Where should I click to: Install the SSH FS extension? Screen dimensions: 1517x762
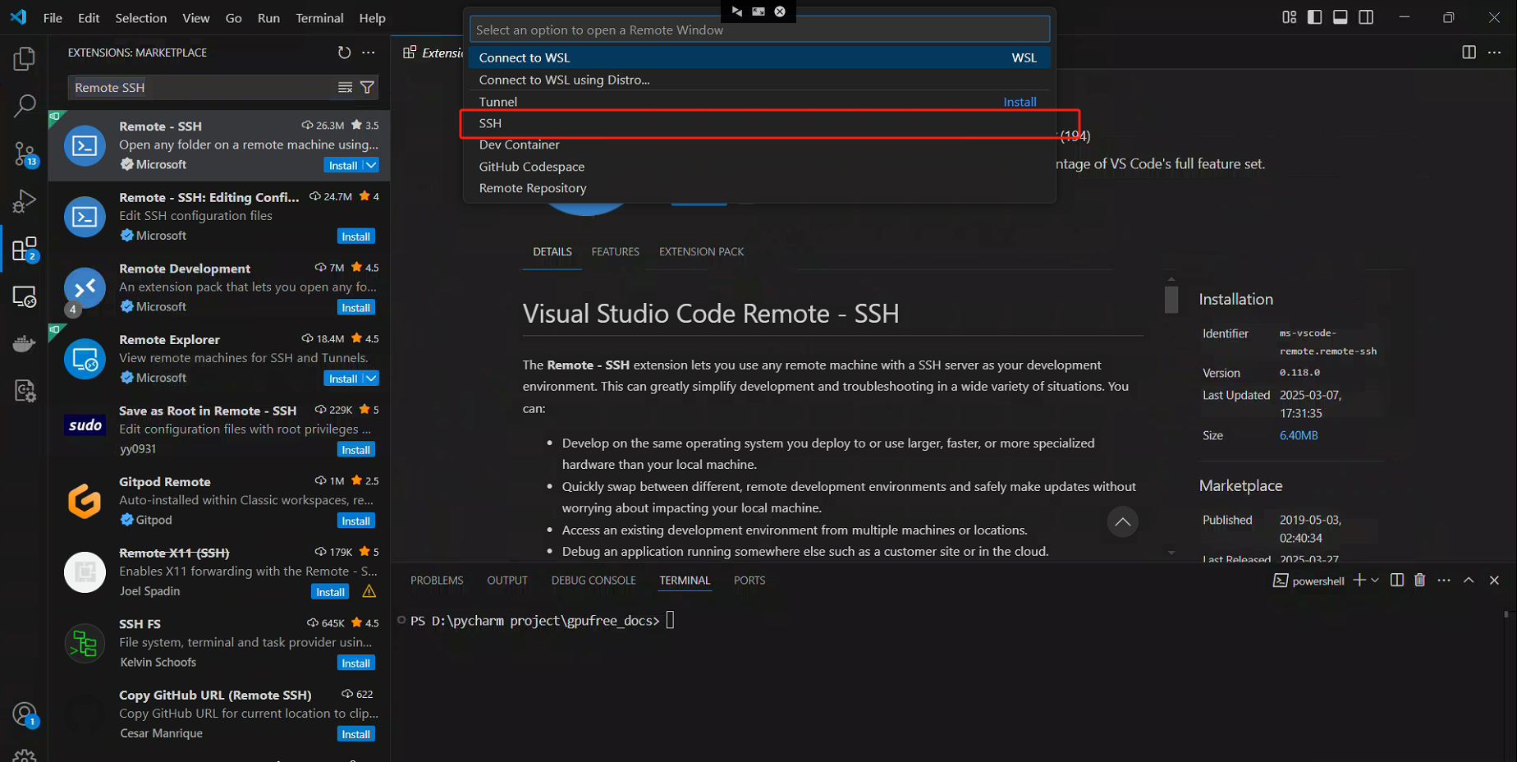pyautogui.click(x=356, y=663)
